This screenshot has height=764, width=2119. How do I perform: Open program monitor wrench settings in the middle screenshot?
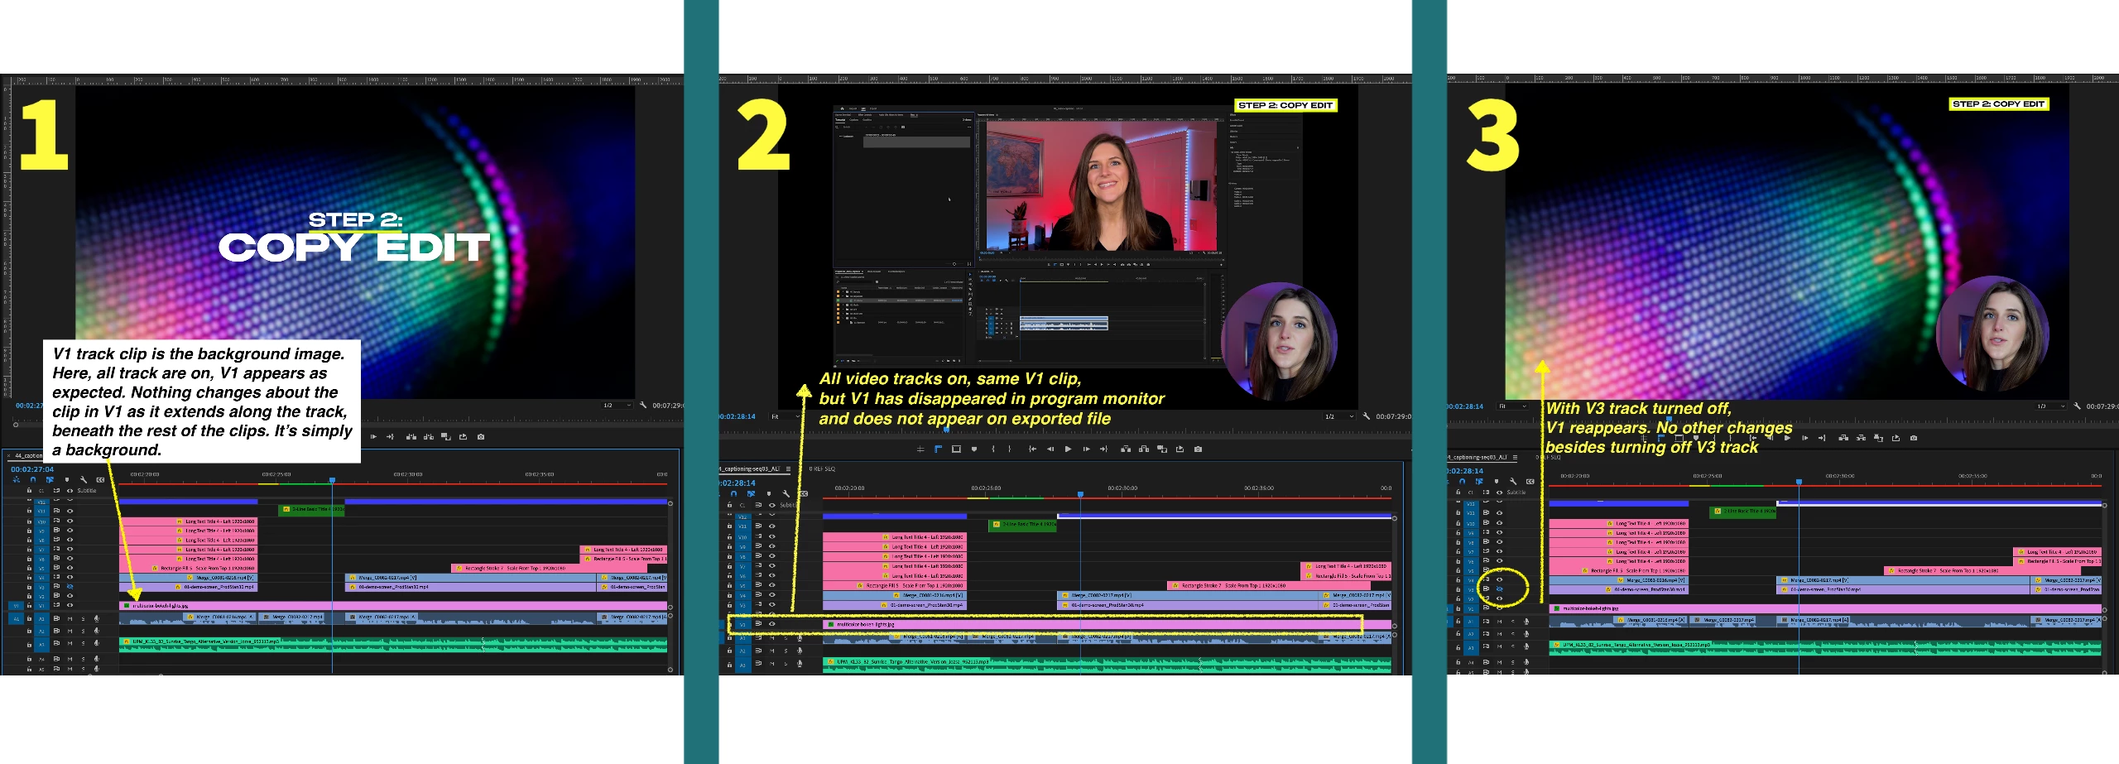1367,416
